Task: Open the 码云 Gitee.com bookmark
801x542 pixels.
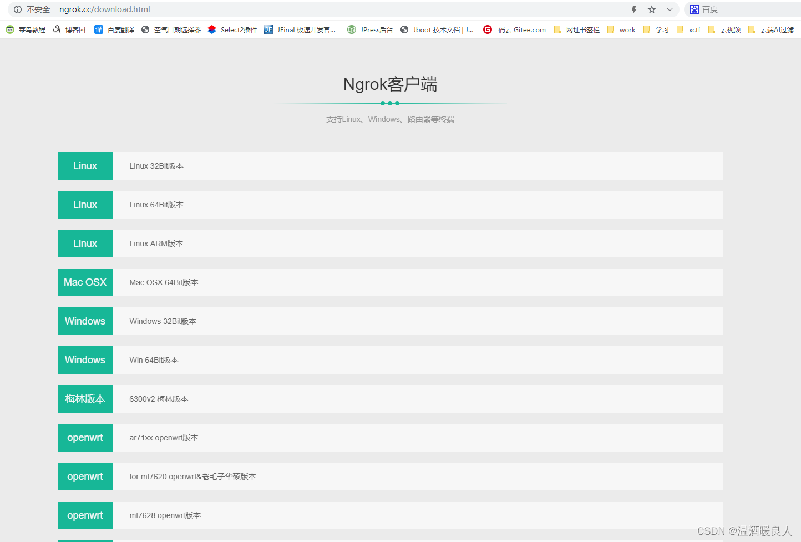Action: (514, 29)
